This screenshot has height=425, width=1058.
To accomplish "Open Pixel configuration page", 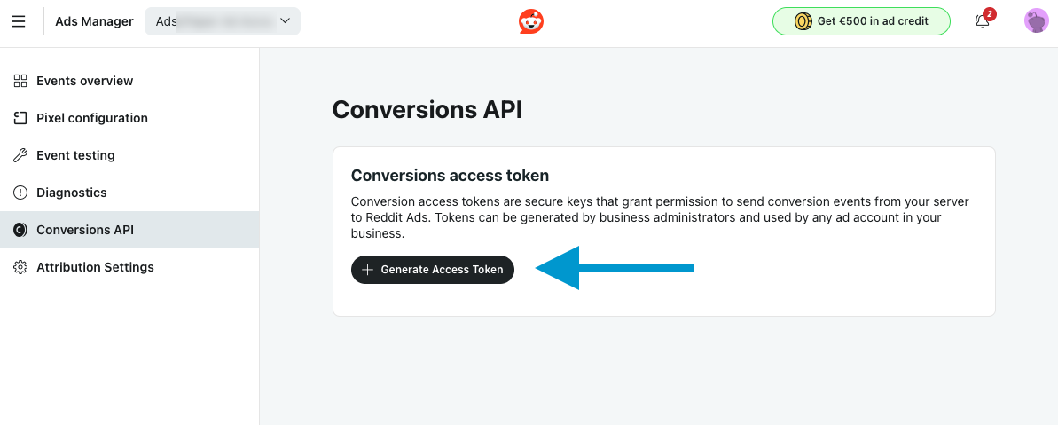I will pyautogui.click(x=92, y=118).
